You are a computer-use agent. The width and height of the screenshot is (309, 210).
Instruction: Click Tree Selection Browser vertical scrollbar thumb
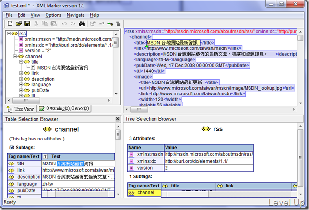[300, 158]
